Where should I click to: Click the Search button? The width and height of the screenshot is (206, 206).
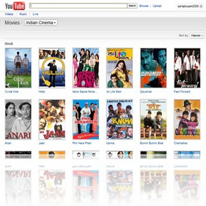[x=132, y=6]
